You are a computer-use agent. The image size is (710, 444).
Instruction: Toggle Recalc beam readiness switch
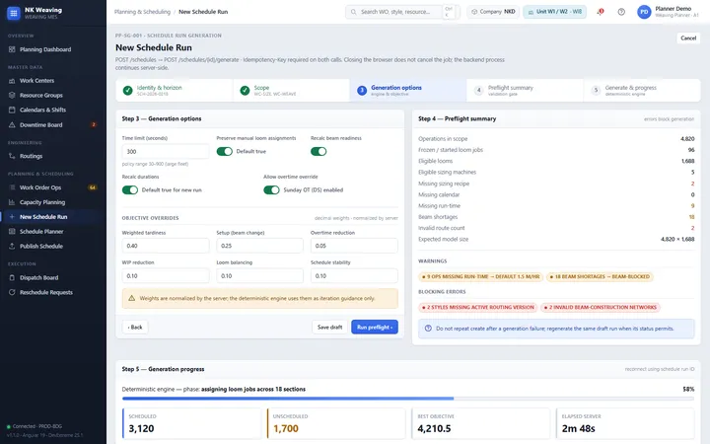coord(319,151)
